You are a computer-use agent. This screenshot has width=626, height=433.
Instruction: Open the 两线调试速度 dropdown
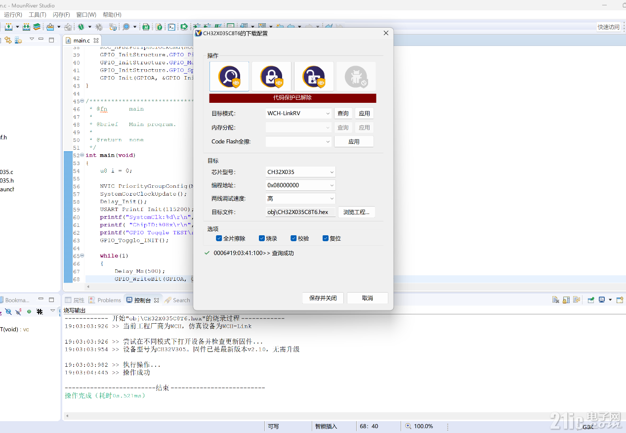[300, 199]
